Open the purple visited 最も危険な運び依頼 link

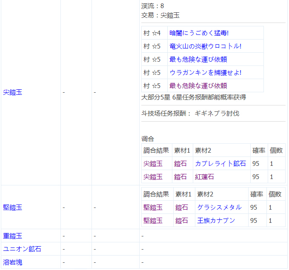coord(198,86)
